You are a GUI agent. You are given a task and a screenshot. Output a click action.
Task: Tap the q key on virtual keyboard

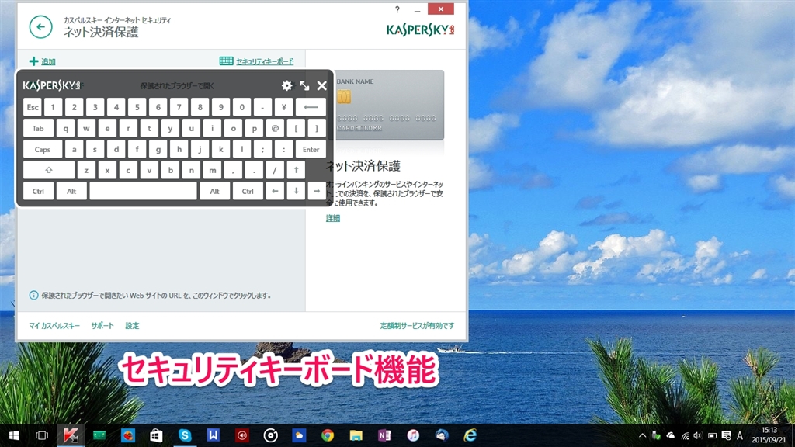(x=65, y=128)
